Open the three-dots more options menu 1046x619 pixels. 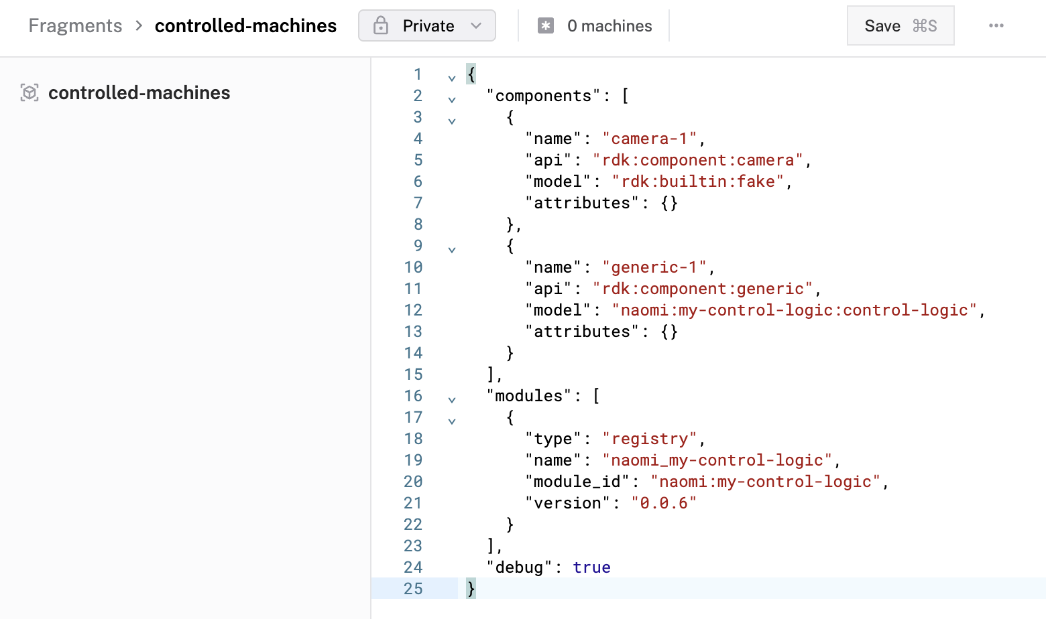coord(996,25)
